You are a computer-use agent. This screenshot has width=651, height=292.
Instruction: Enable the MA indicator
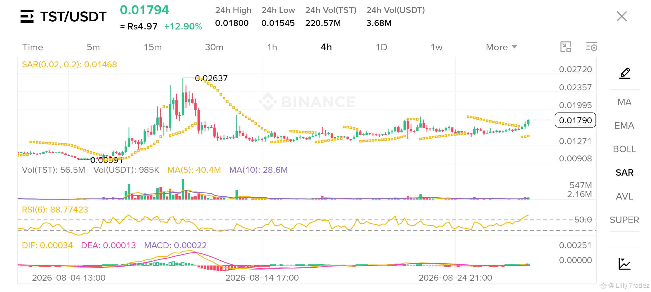[x=625, y=102]
